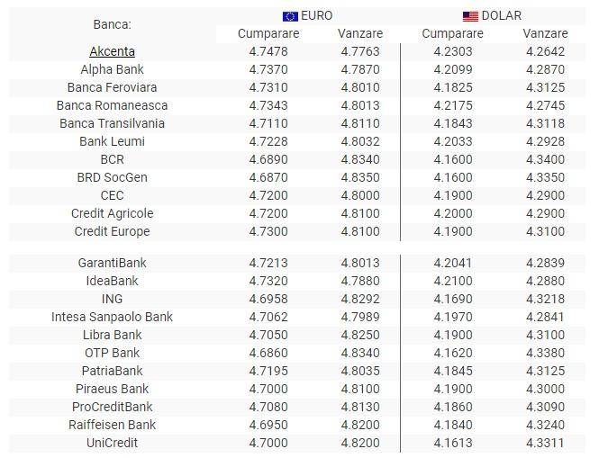Open the Akcenta bank link
This screenshot has width=599, height=458.
point(113,51)
